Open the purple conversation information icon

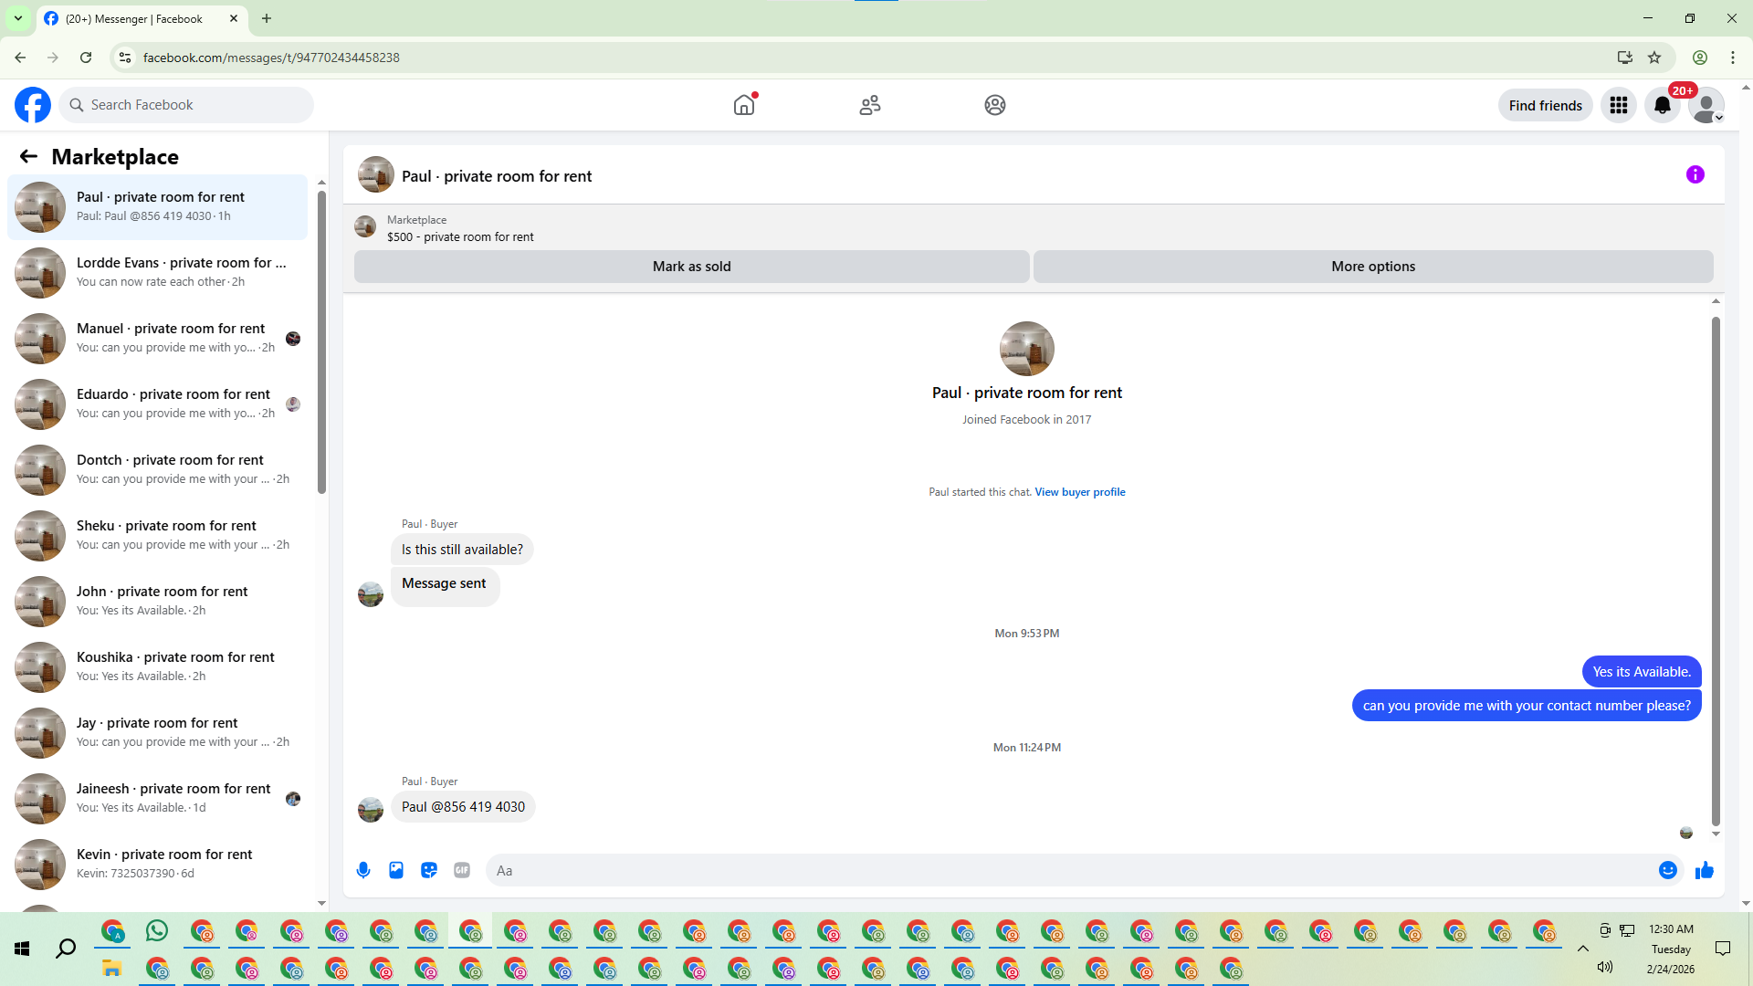coord(1695,174)
